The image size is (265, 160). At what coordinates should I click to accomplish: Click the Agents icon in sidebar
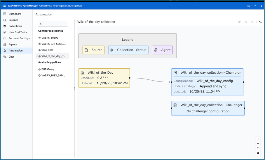pos(5,45)
